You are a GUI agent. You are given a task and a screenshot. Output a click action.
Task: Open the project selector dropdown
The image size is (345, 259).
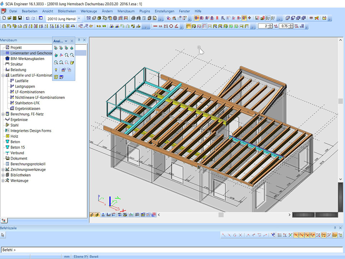tap(79, 18)
